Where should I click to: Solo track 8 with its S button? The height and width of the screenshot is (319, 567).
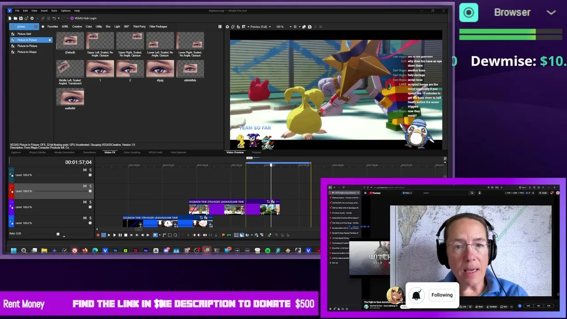click(x=90, y=202)
